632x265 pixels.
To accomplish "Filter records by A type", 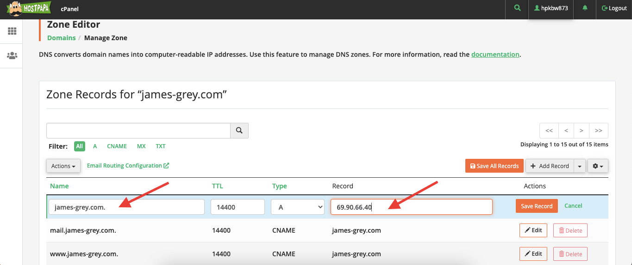I will click(95, 146).
